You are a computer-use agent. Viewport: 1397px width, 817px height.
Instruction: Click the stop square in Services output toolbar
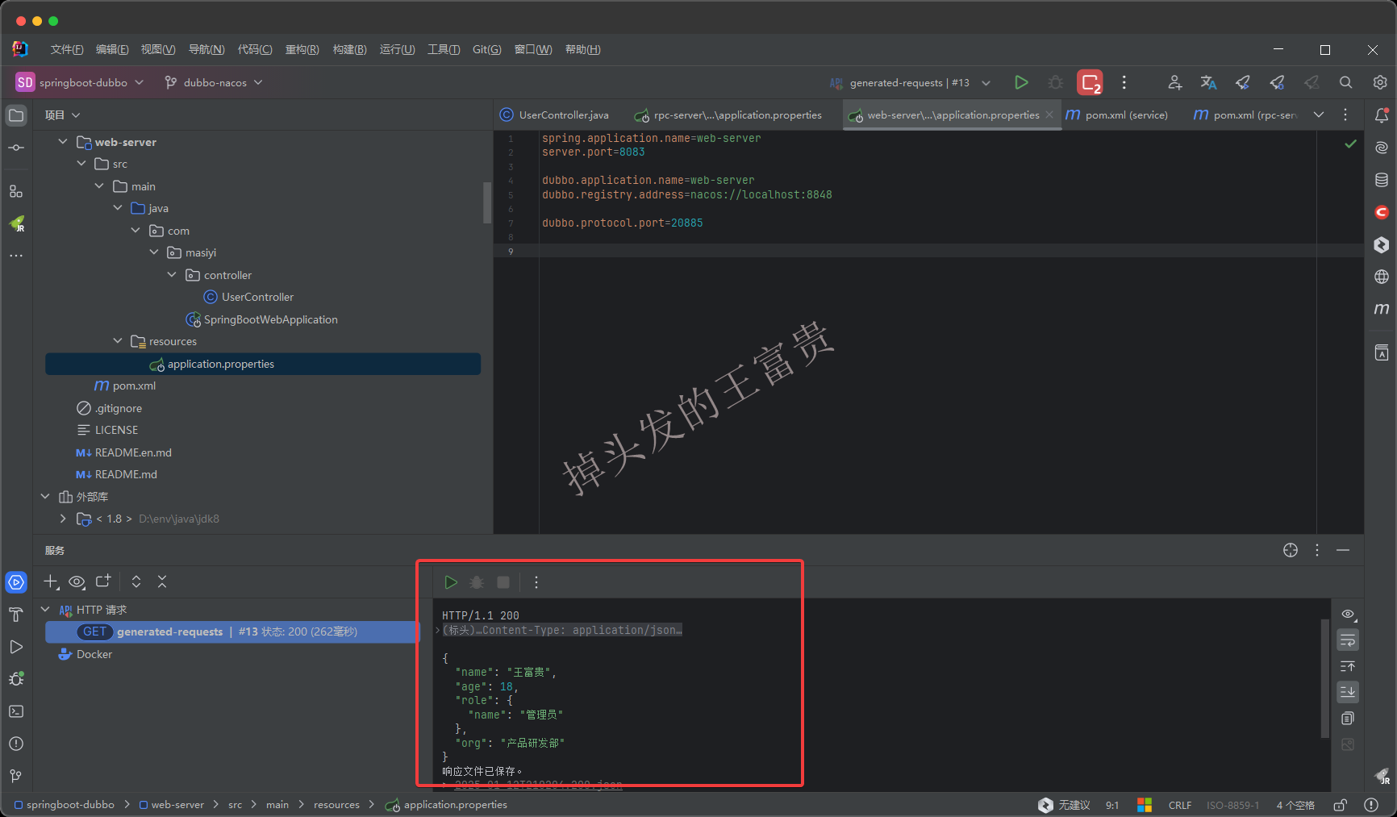503,582
